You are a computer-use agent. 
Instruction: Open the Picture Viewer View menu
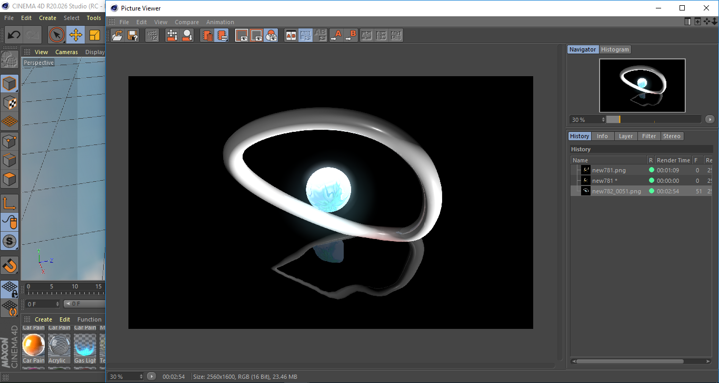click(161, 22)
